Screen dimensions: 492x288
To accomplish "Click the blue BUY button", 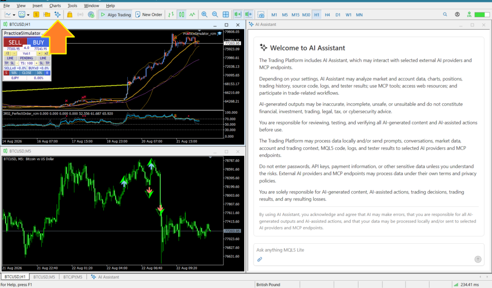I will coord(38,42).
